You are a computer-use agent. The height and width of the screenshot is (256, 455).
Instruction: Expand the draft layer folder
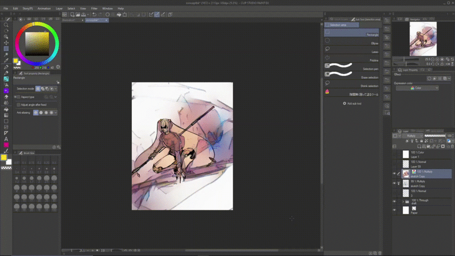[x=403, y=201]
